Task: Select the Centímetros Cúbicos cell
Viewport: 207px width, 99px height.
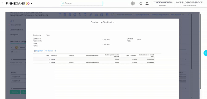Action: tap(93, 62)
